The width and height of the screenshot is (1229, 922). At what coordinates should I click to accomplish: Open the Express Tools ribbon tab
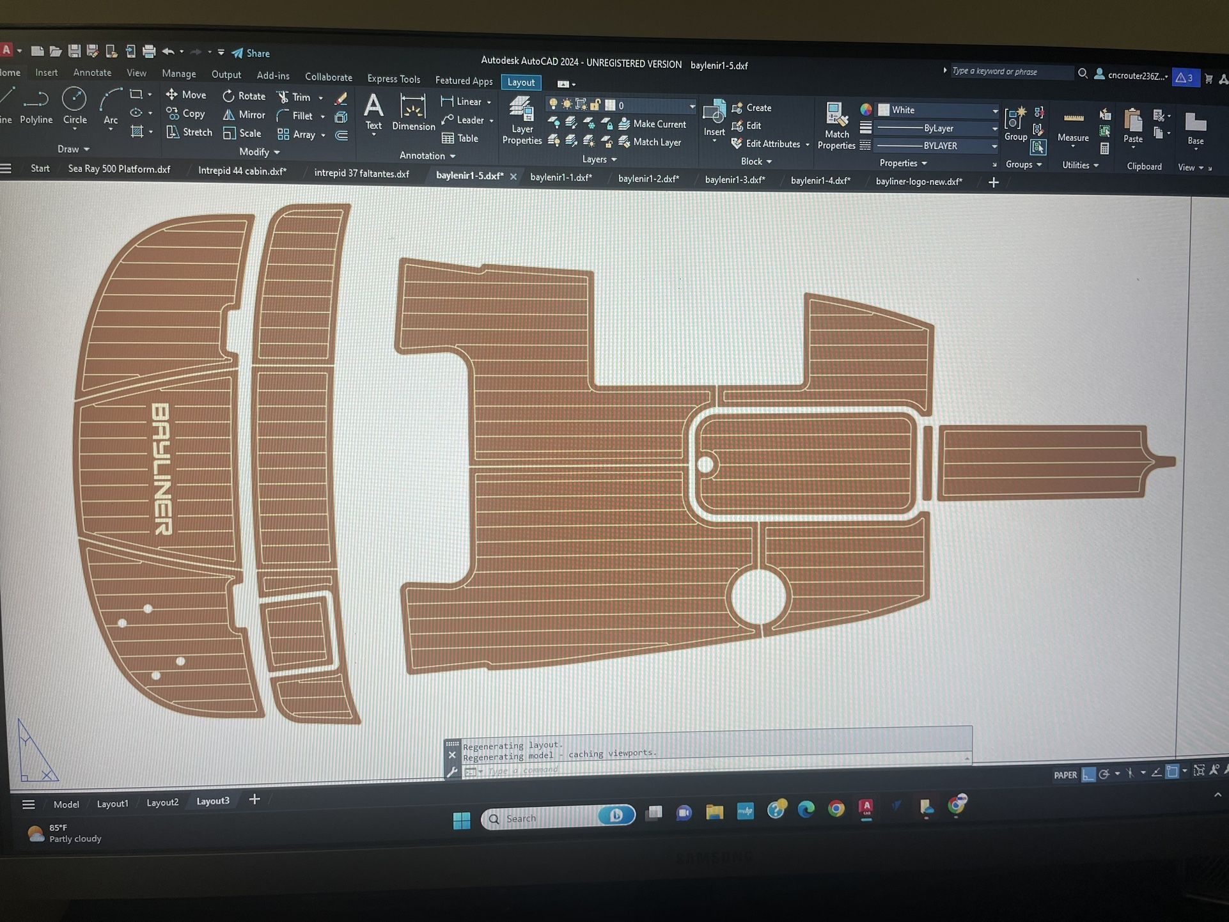(x=393, y=79)
